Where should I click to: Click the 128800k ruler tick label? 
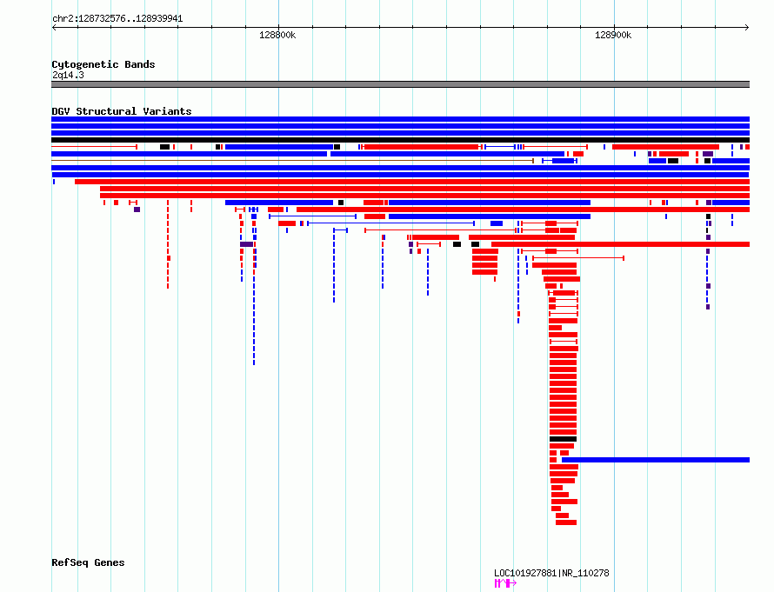pyautogui.click(x=277, y=35)
